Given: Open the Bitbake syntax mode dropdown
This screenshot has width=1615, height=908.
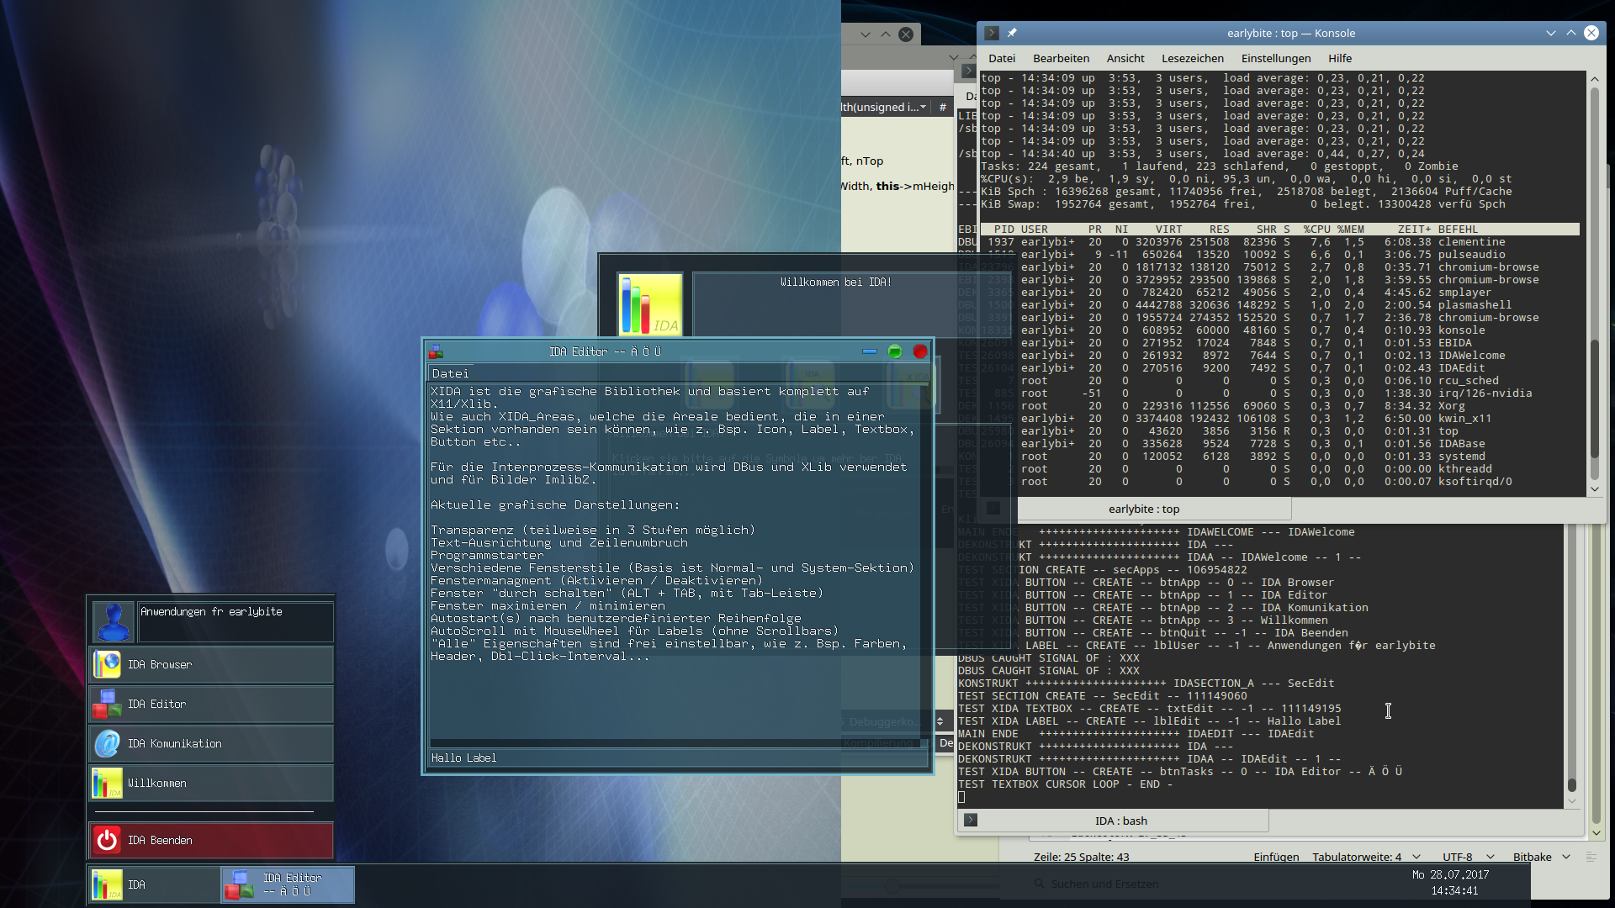Looking at the screenshot, I should [x=1541, y=857].
